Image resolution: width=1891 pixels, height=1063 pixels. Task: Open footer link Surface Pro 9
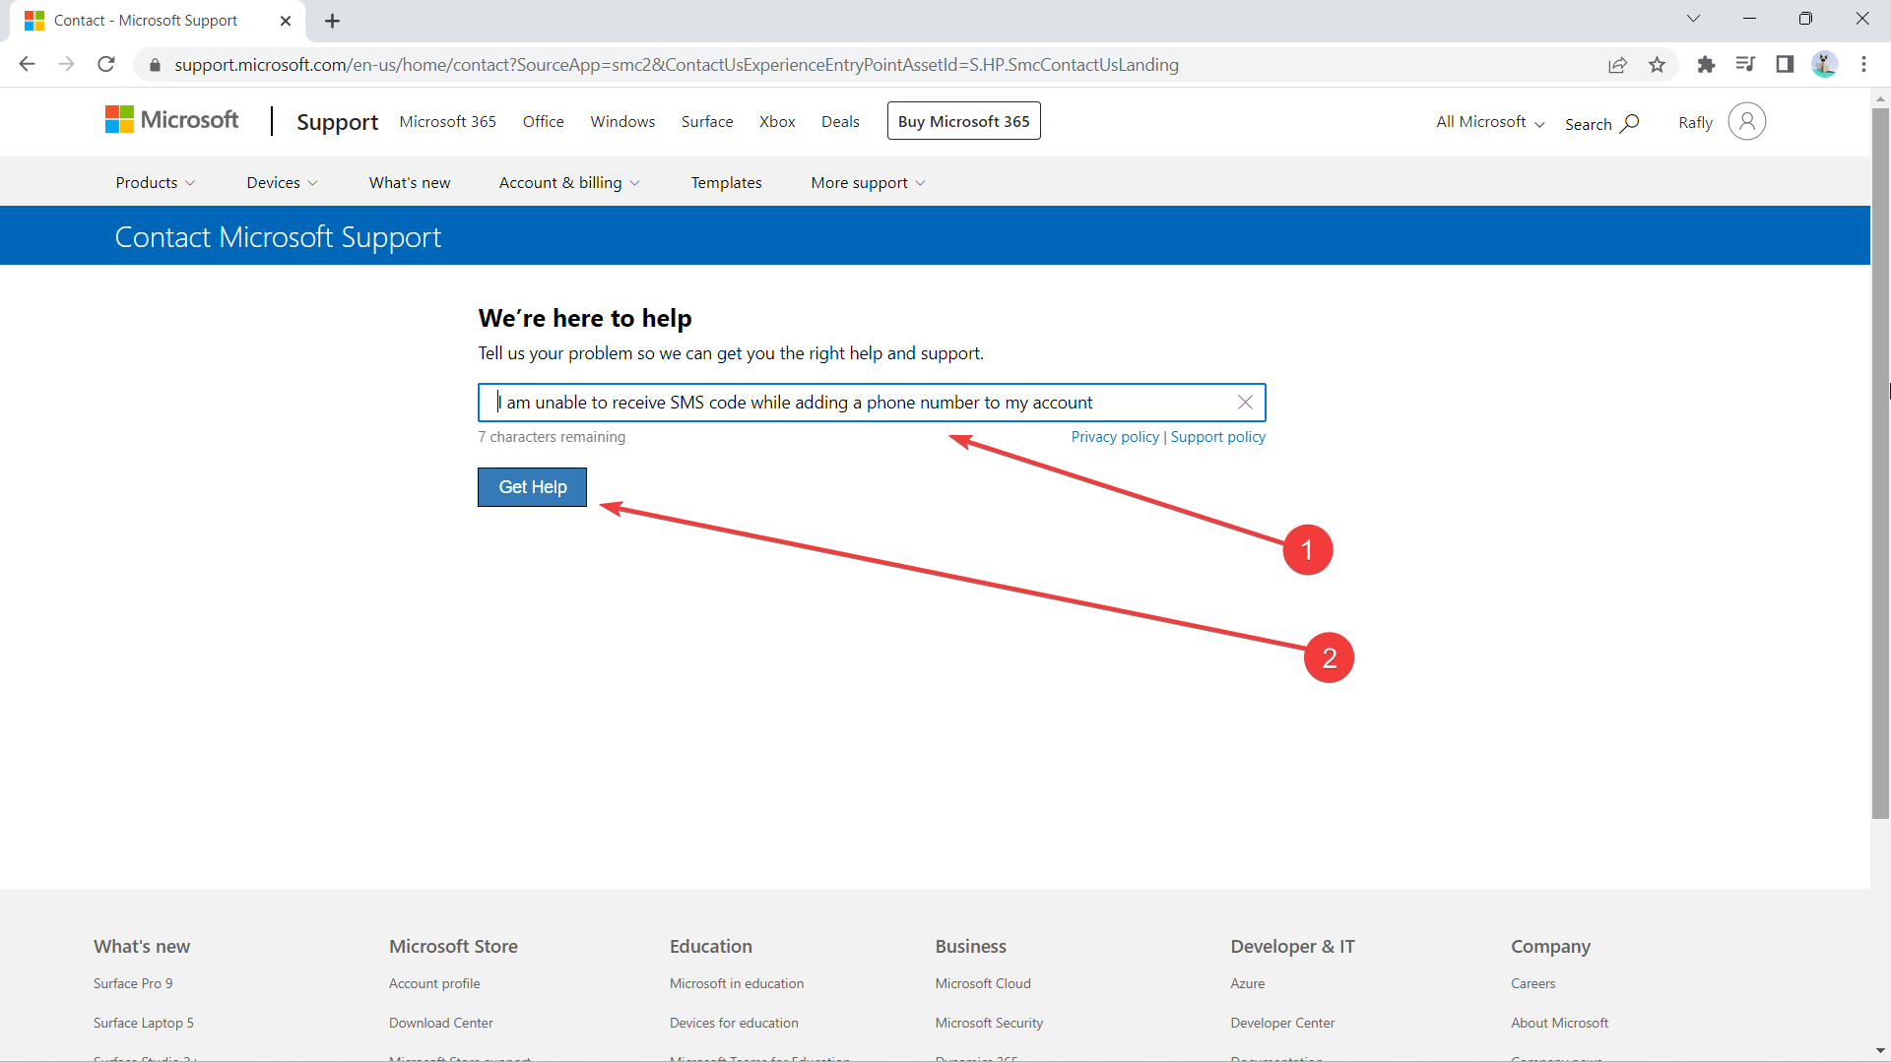(x=133, y=984)
